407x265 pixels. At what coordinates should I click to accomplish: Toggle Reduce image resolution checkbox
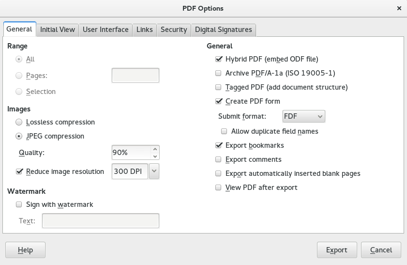click(19, 171)
